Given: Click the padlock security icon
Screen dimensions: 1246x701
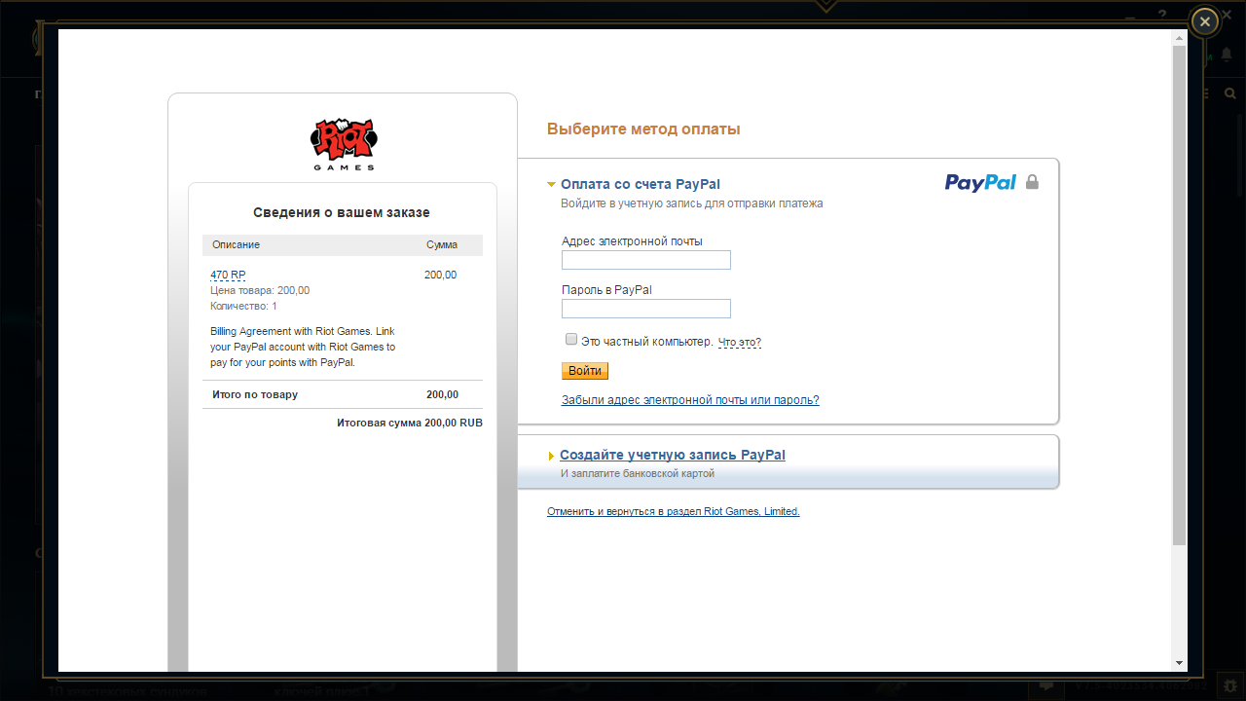Looking at the screenshot, I should coord(1032,182).
